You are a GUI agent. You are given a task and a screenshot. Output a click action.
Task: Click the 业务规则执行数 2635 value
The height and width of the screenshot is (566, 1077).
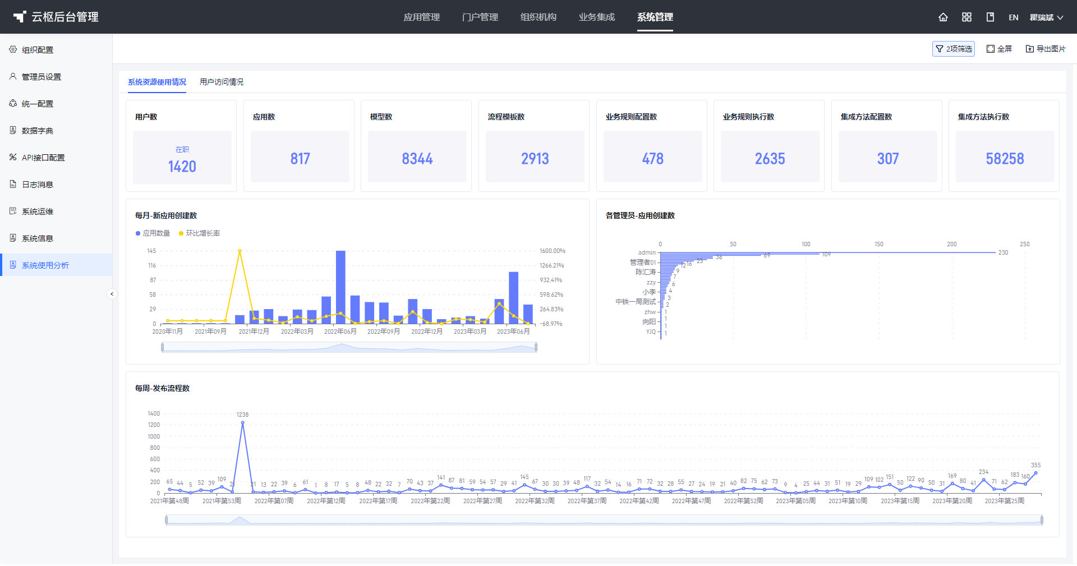(770, 159)
